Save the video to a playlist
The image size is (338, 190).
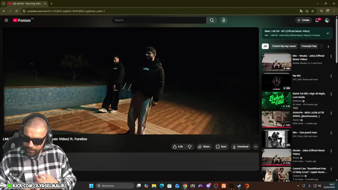221,147
